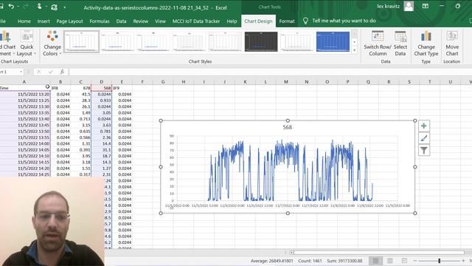Click Change Chart Type
Screen dimensions: 472x266
(x=426, y=44)
